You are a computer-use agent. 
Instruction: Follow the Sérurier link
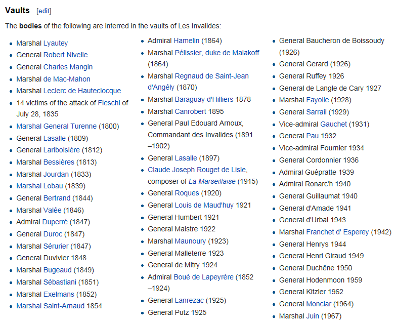pyautogui.click(x=56, y=246)
